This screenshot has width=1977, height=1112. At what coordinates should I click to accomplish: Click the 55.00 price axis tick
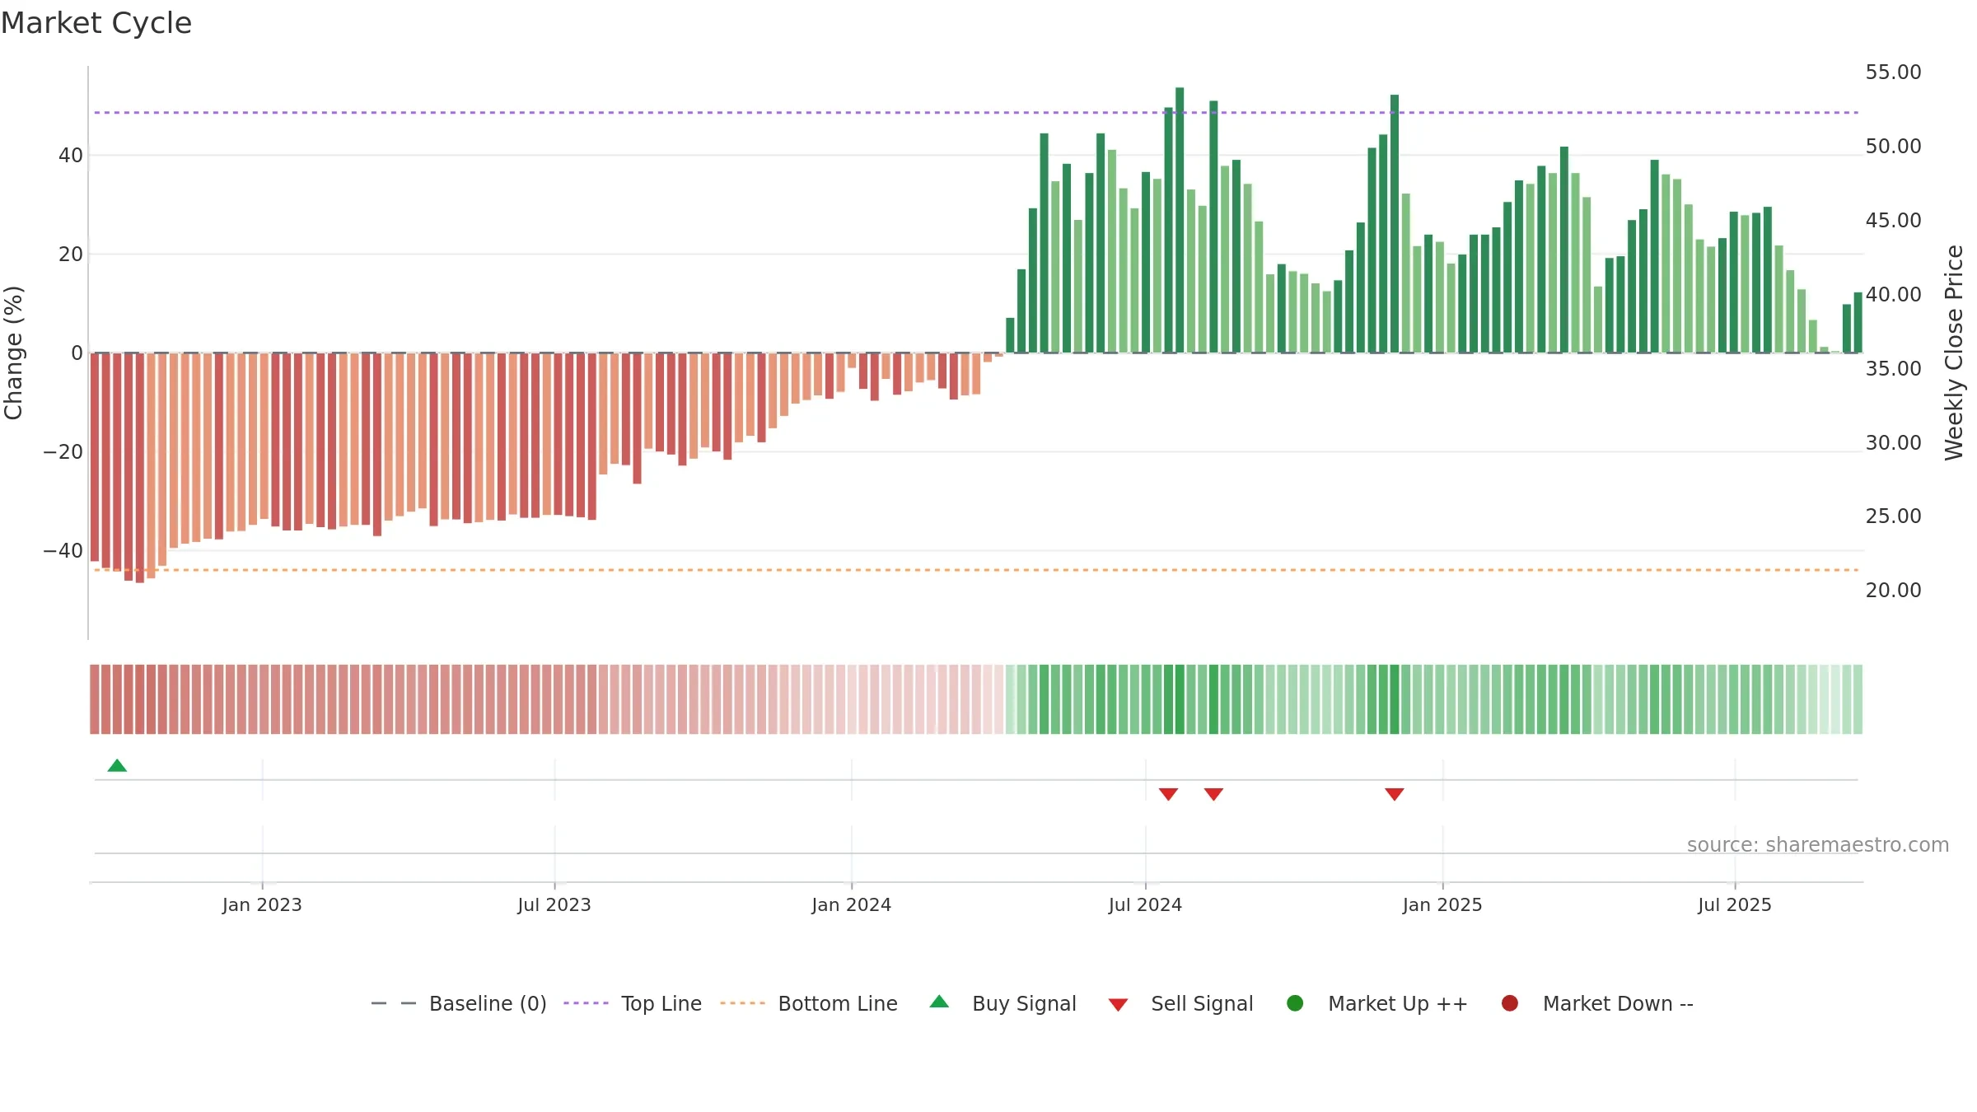click(x=1893, y=72)
